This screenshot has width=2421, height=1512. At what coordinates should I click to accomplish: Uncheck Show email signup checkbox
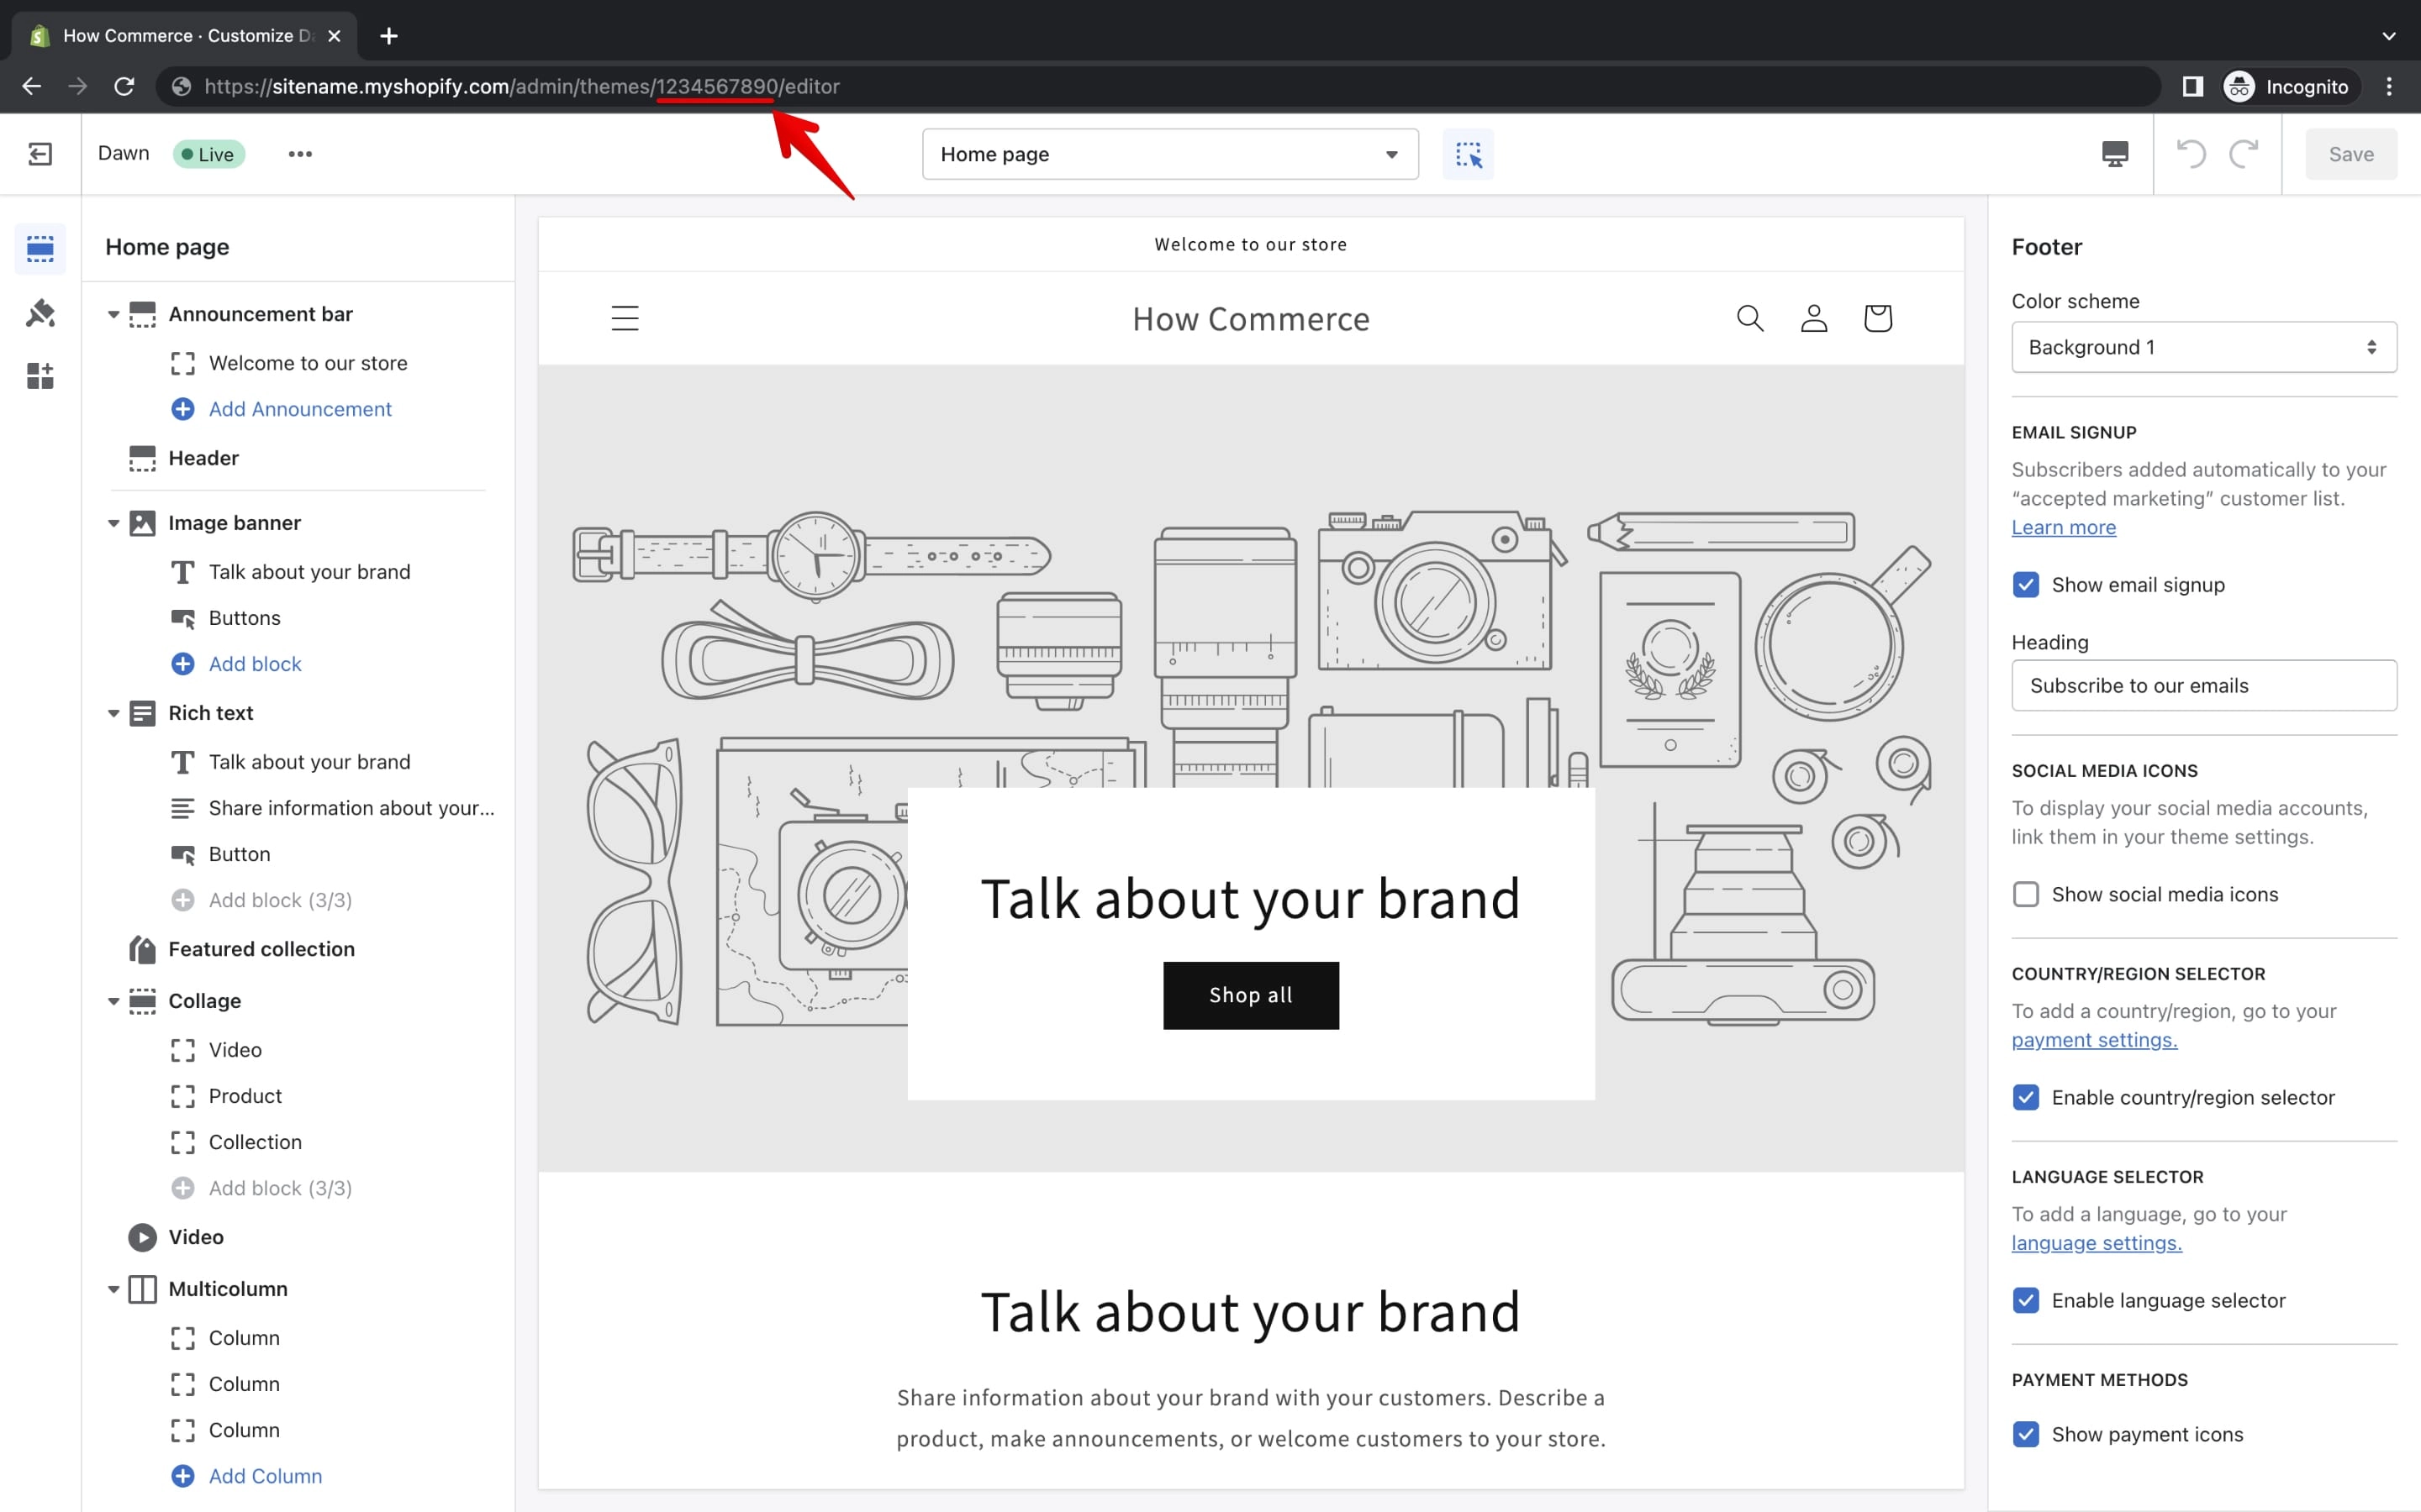click(x=2026, y=585)
